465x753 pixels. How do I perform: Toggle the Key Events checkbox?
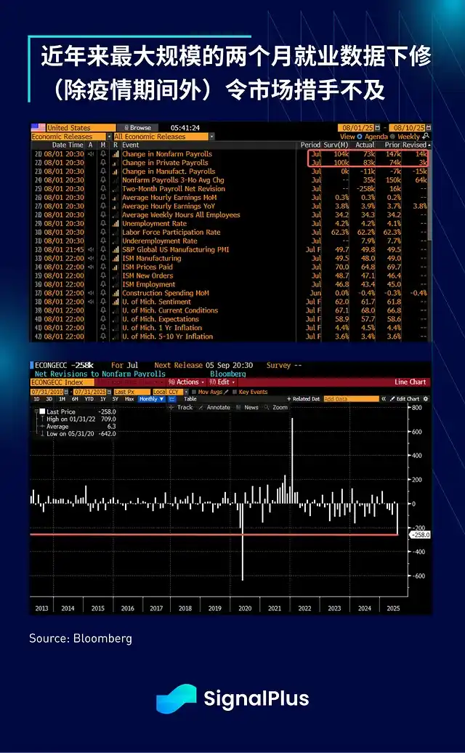coord(234,392)
